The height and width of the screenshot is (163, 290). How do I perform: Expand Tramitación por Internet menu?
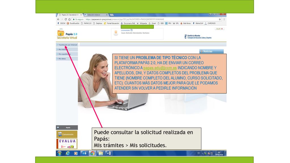pyautogui.click(x=67, y=45)
